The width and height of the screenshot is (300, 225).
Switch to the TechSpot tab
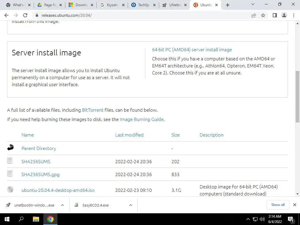point(144,5)
